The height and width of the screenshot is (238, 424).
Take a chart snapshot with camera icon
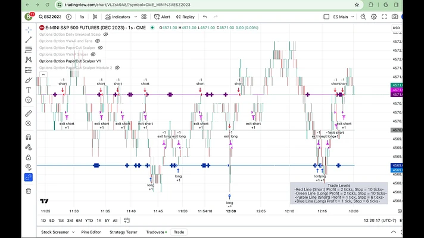pyautogui.click(x=395, y=17)
